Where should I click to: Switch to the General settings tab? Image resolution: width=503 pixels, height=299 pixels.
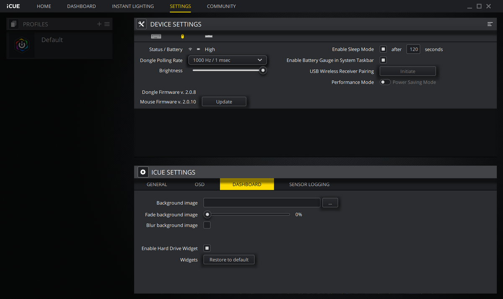[x=157, y=184]
